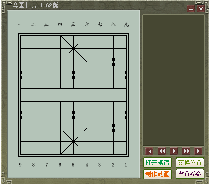This screenshot has height=184, width=209.
Task: Click the column number 2 below the board
Action: [x=113, y=165]
